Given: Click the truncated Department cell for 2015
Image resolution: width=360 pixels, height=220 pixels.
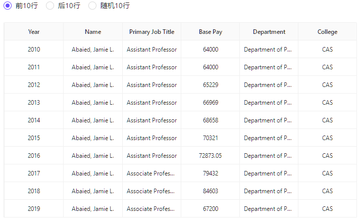Looking at the screenshot, I should [268, 138].
